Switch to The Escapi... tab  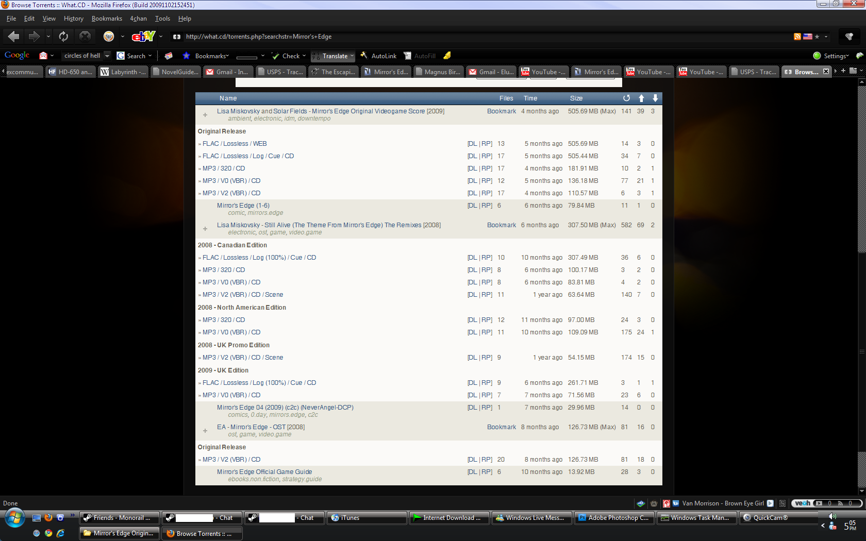334,72
